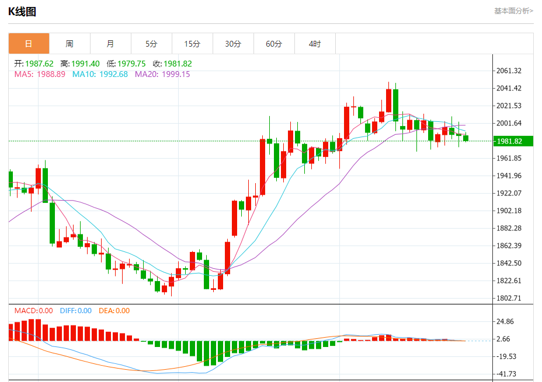Image resolution: width=542 pixels, height=382 pixels.
Task: Click the 低: 1979.75 low value
Action: pos(126,64)
